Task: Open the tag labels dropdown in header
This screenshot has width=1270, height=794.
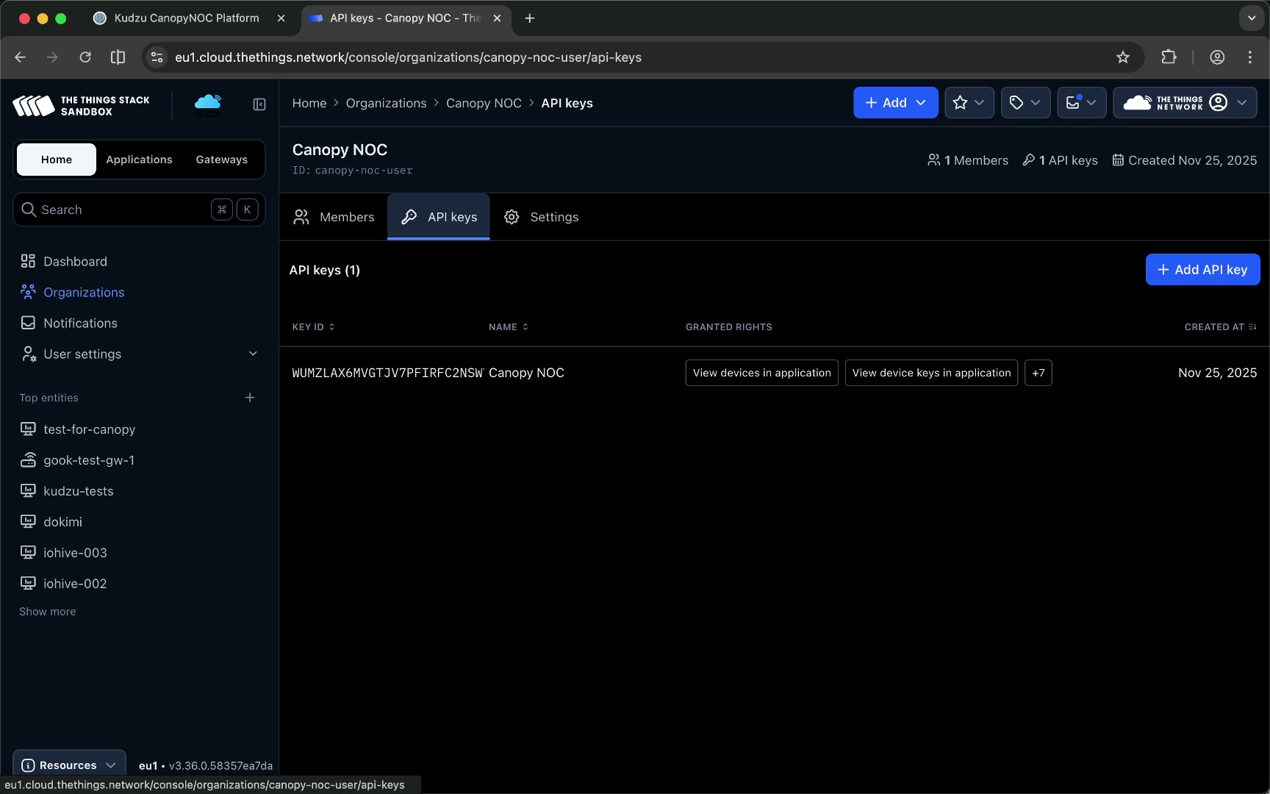Action: (1025, 103)
